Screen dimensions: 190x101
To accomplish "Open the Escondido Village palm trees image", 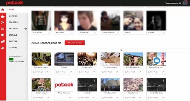I will [x=133, y=59].
